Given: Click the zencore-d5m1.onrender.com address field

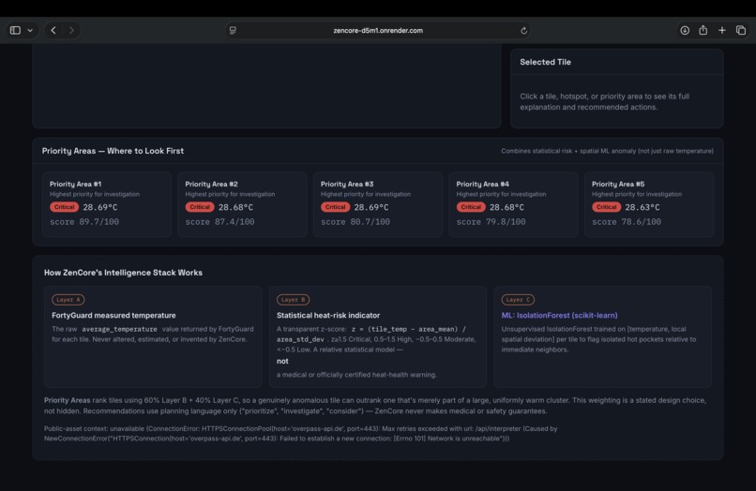Looking at the screenshot, I should coord(378,30).
